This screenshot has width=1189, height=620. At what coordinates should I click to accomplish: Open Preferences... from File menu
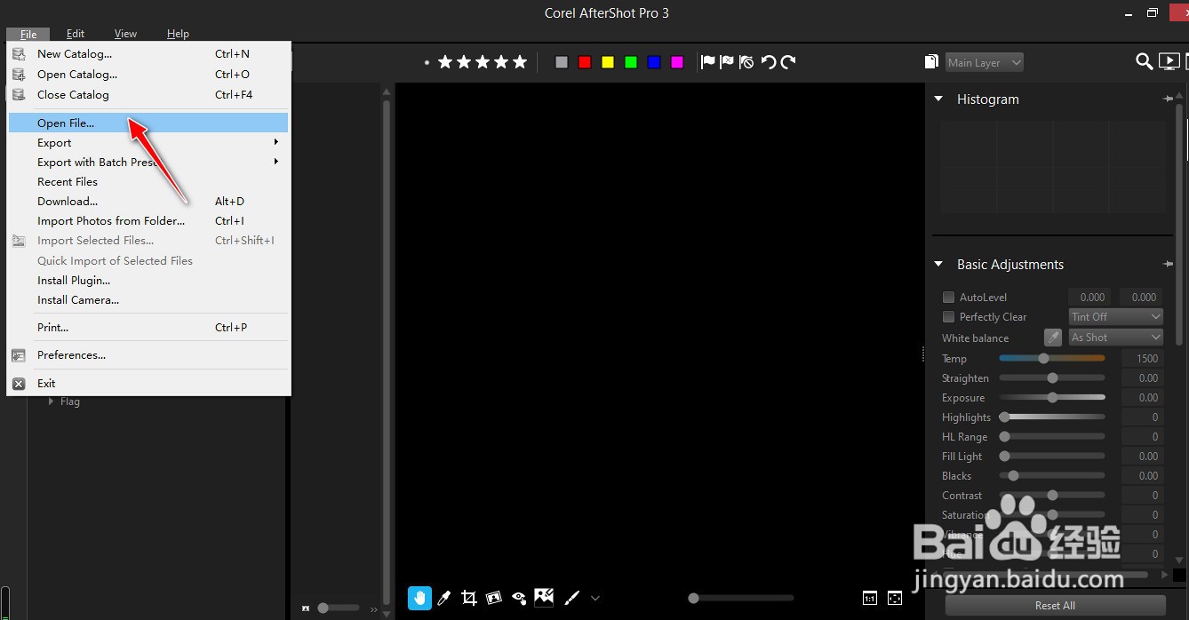point(148,354)
